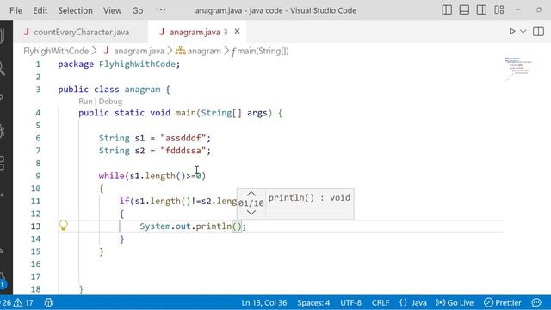
Task: Open Extensions in the activity bar
Action: [2, 163]
